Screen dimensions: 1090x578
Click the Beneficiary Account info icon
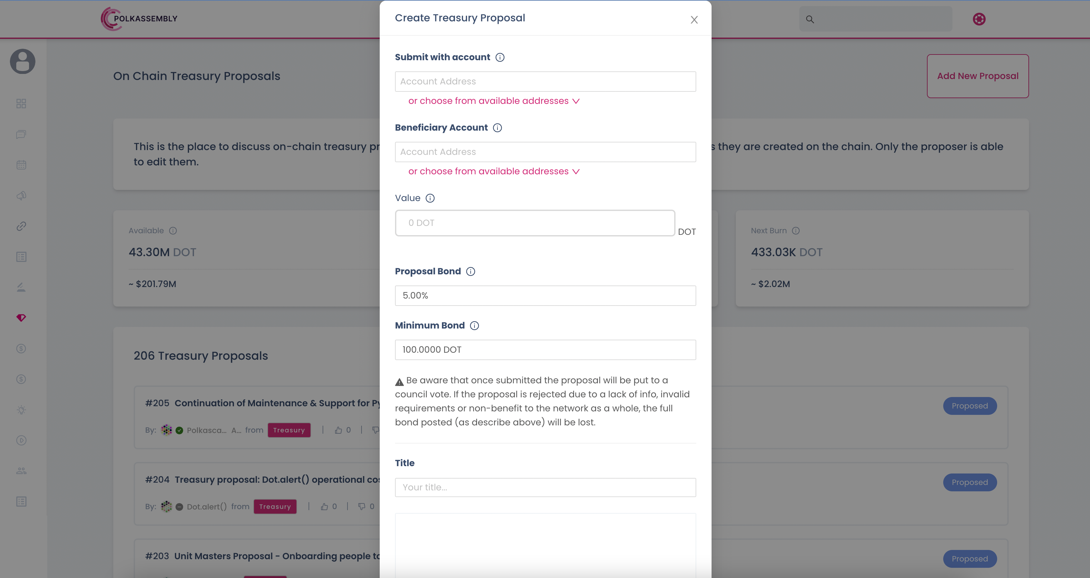coord(497,127)
